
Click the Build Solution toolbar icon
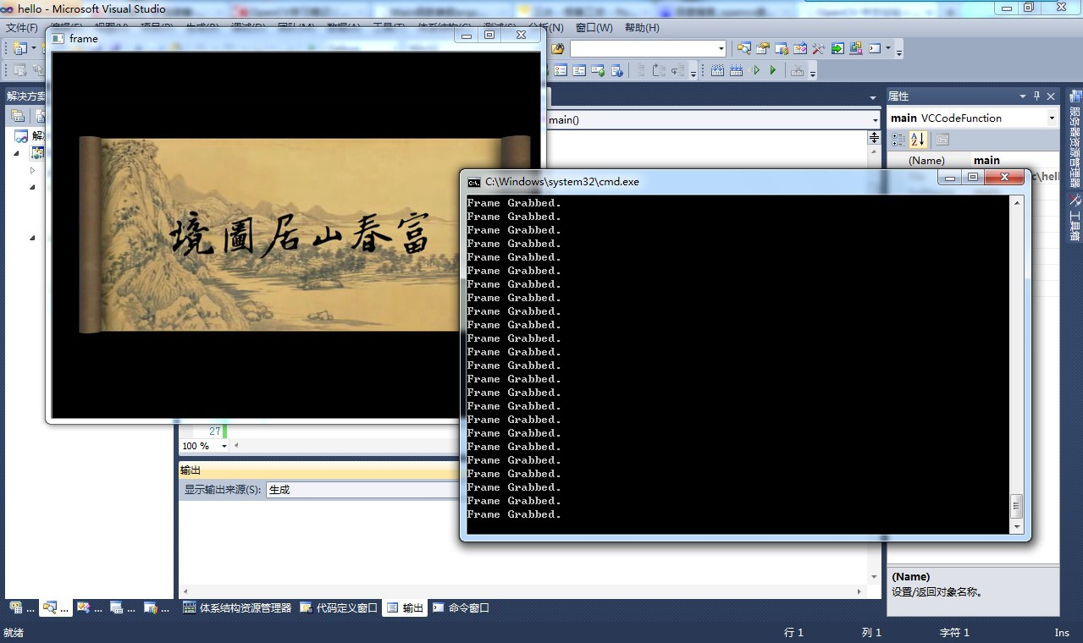717,70
